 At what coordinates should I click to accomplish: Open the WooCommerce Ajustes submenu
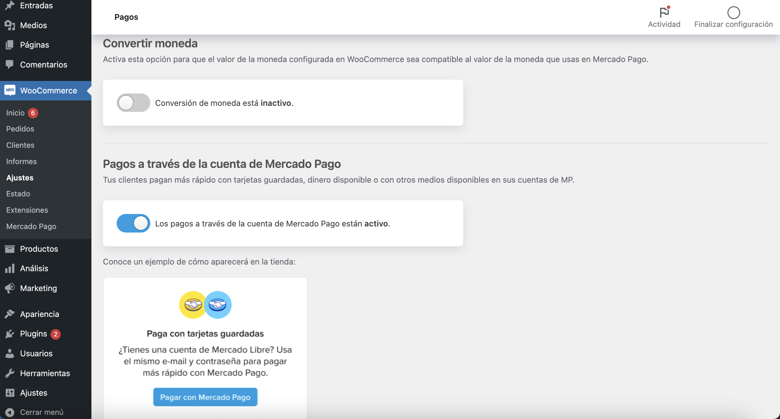click(20, 178)
